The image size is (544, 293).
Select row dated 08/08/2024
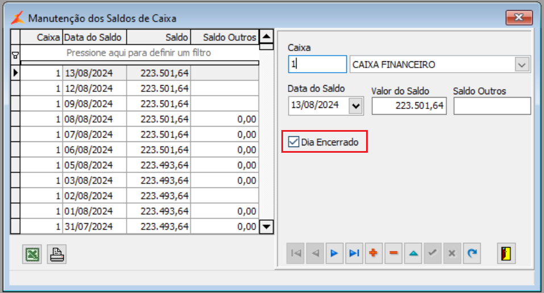point(139,119)
